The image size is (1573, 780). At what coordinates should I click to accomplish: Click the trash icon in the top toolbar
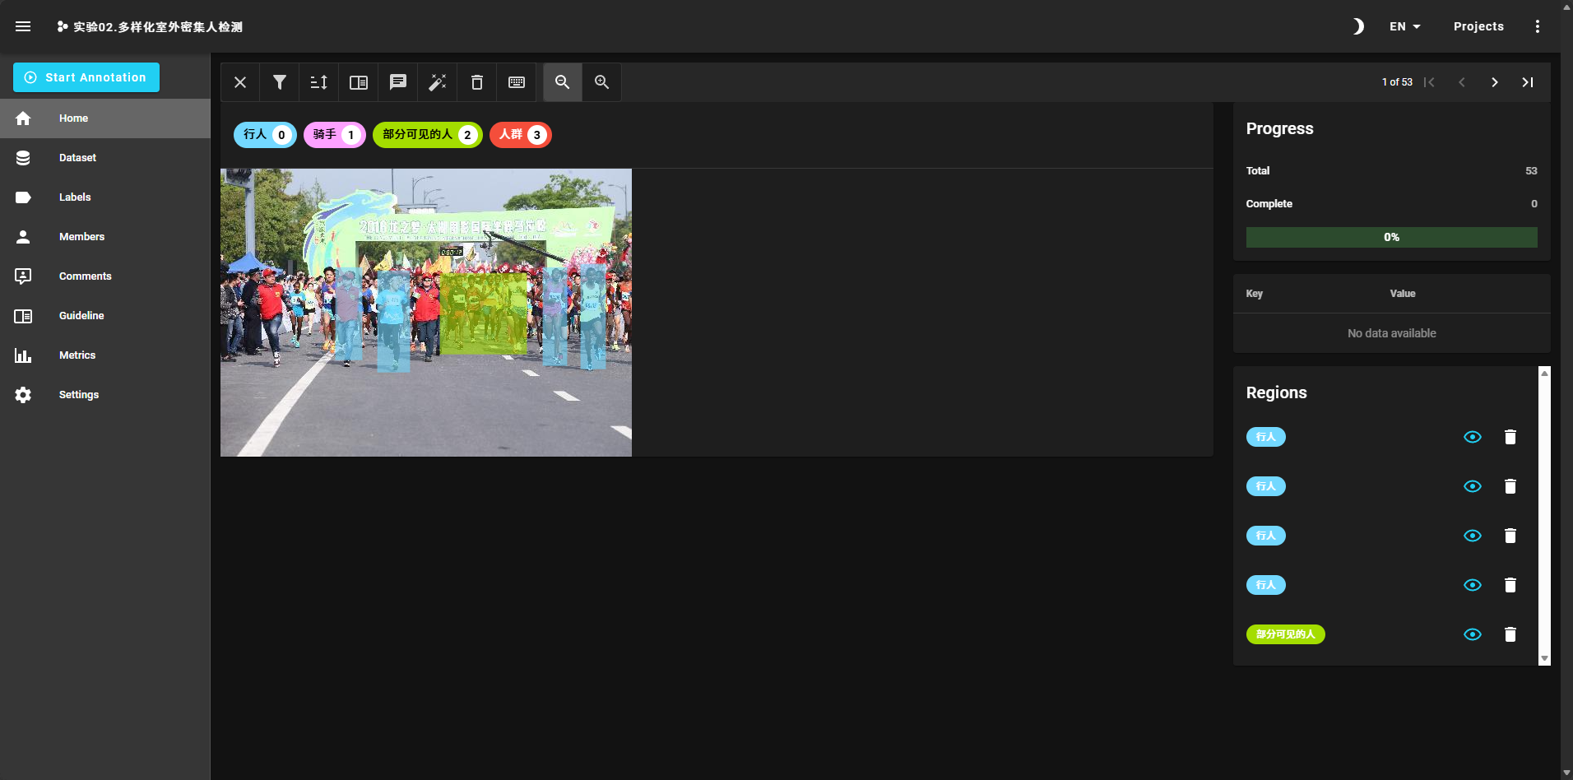point(477,82)
